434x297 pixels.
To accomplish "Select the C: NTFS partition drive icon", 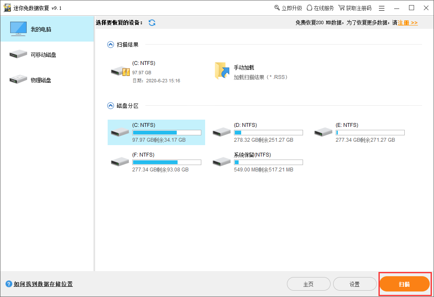I will pyautogui.click(x=120, y=132).
